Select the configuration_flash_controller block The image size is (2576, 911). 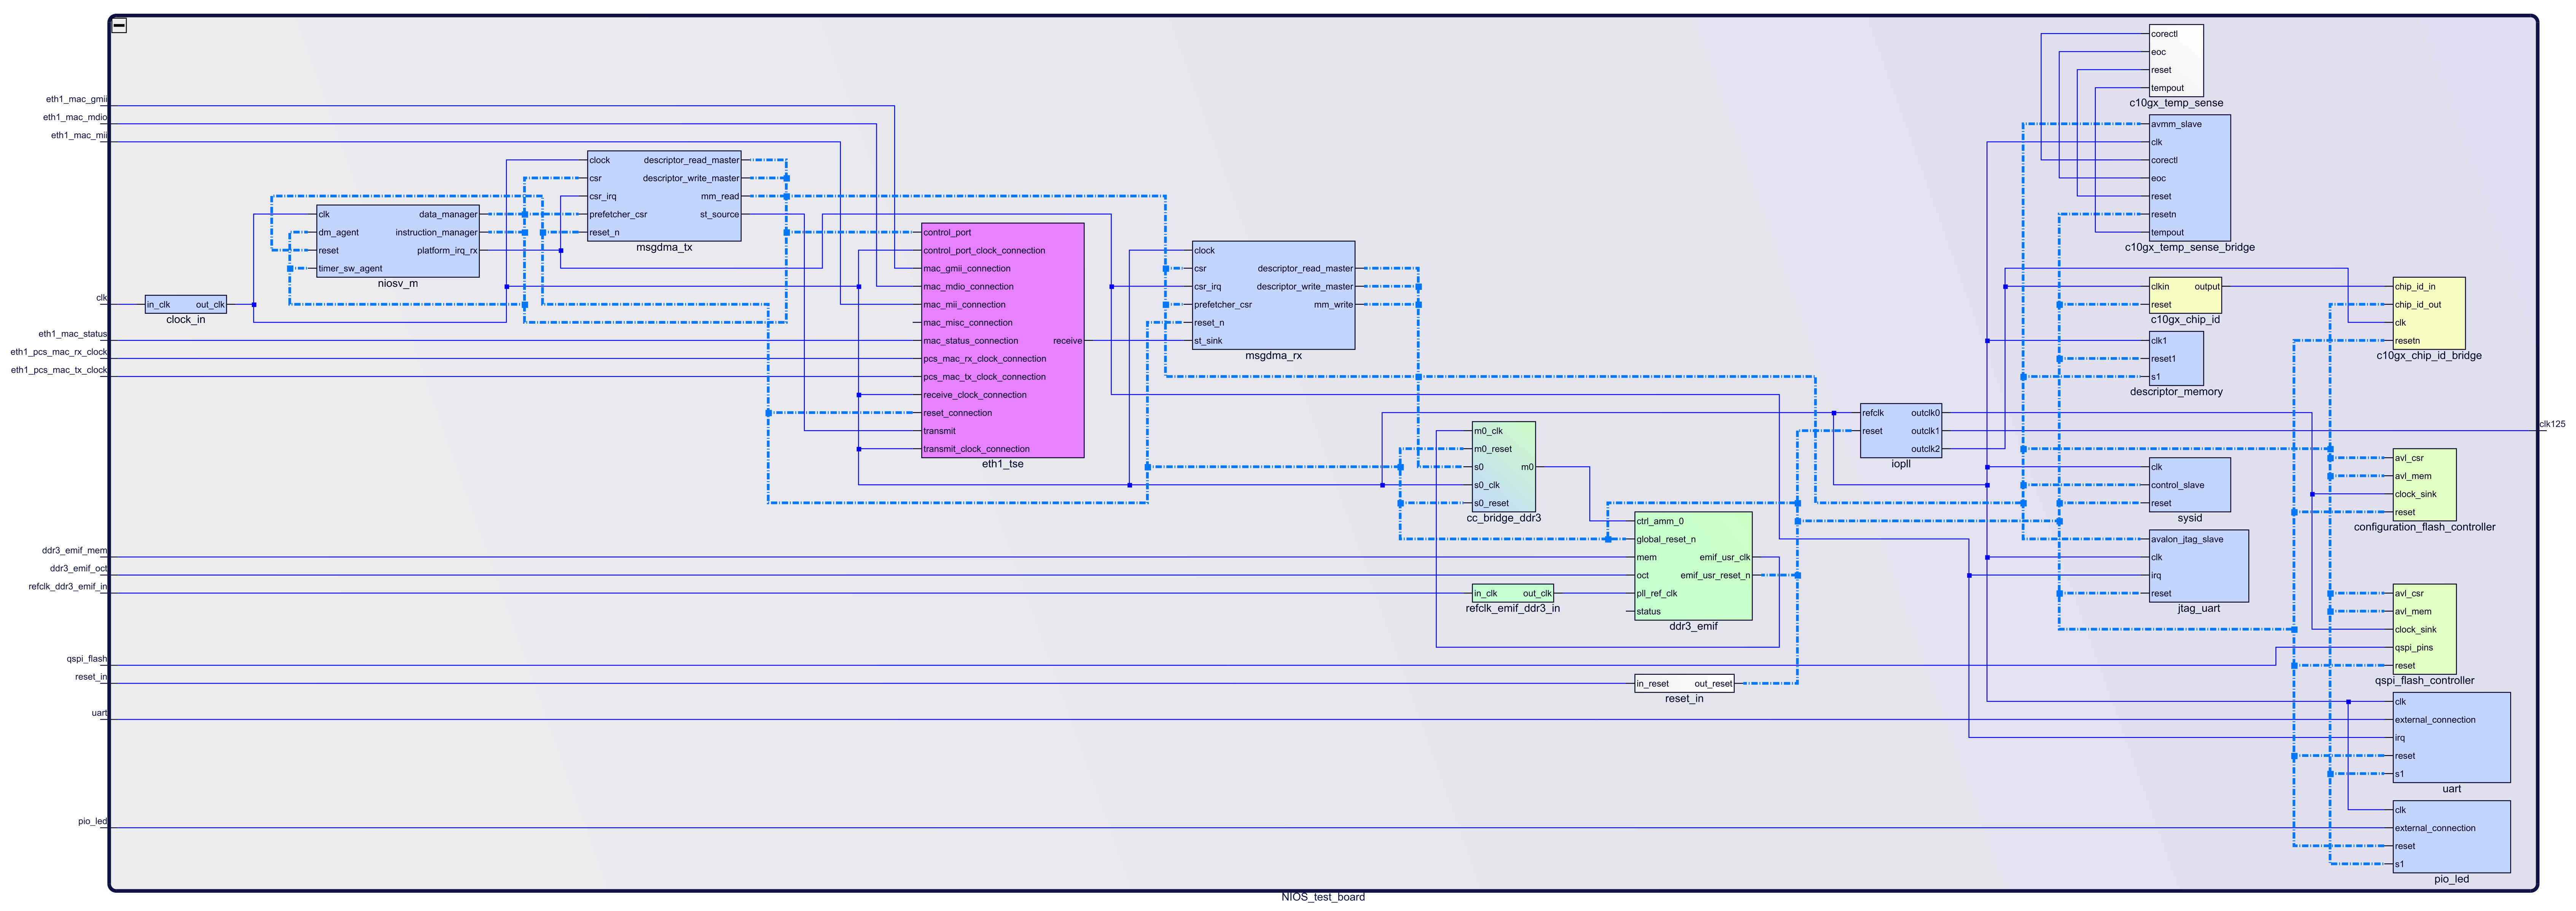(x=2424, y=485)
